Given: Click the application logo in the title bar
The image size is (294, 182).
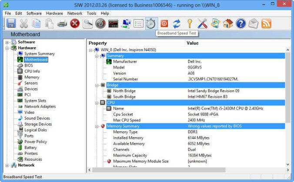Looking at the screenshot, I should pos(6,5).
